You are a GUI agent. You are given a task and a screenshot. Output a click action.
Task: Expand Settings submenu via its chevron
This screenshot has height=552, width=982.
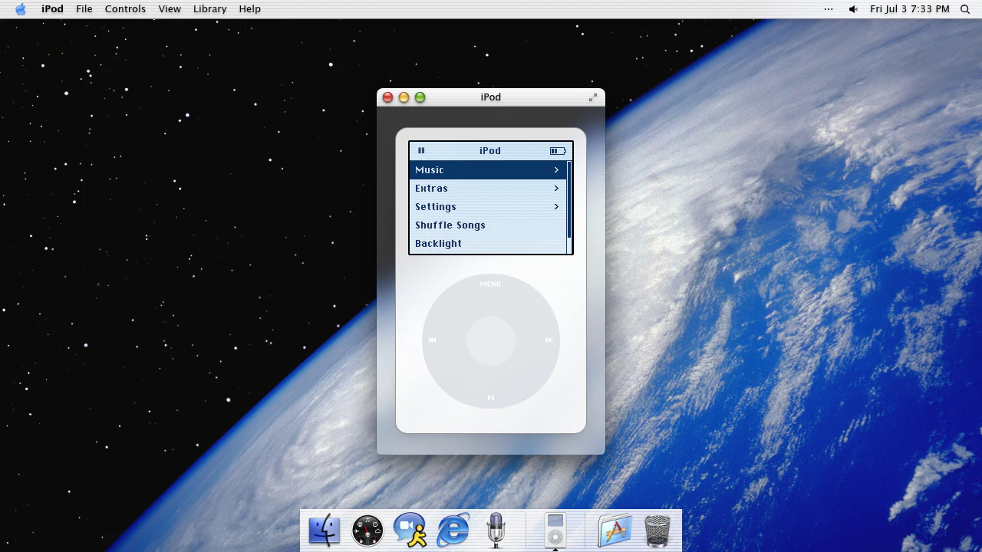pyautogui.click(x=556, y=206)
